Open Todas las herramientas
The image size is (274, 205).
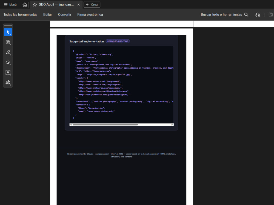pos(21,15)
